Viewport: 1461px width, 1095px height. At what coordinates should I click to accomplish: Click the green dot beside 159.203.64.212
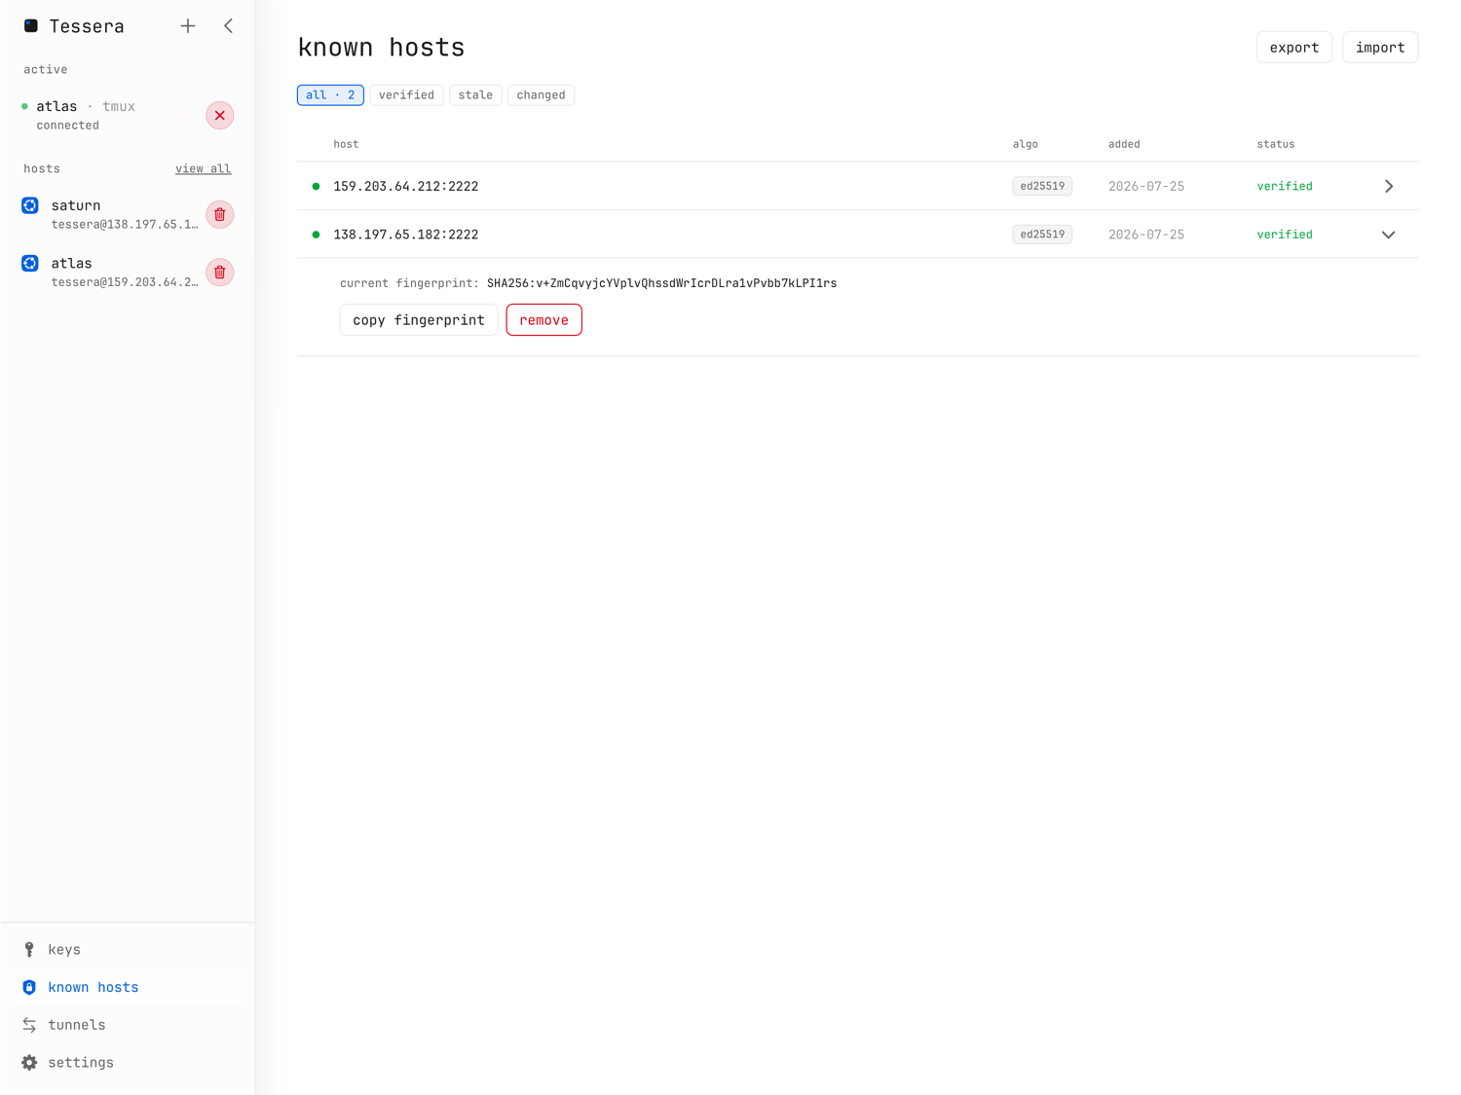[x=316, y=186]
